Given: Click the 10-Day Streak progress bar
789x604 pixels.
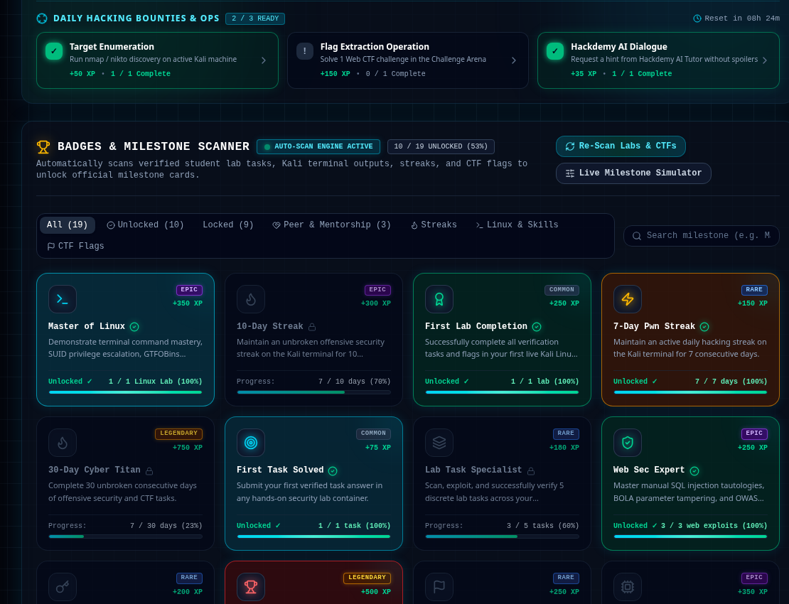Looking at the screenshot, I should [313, 392].
